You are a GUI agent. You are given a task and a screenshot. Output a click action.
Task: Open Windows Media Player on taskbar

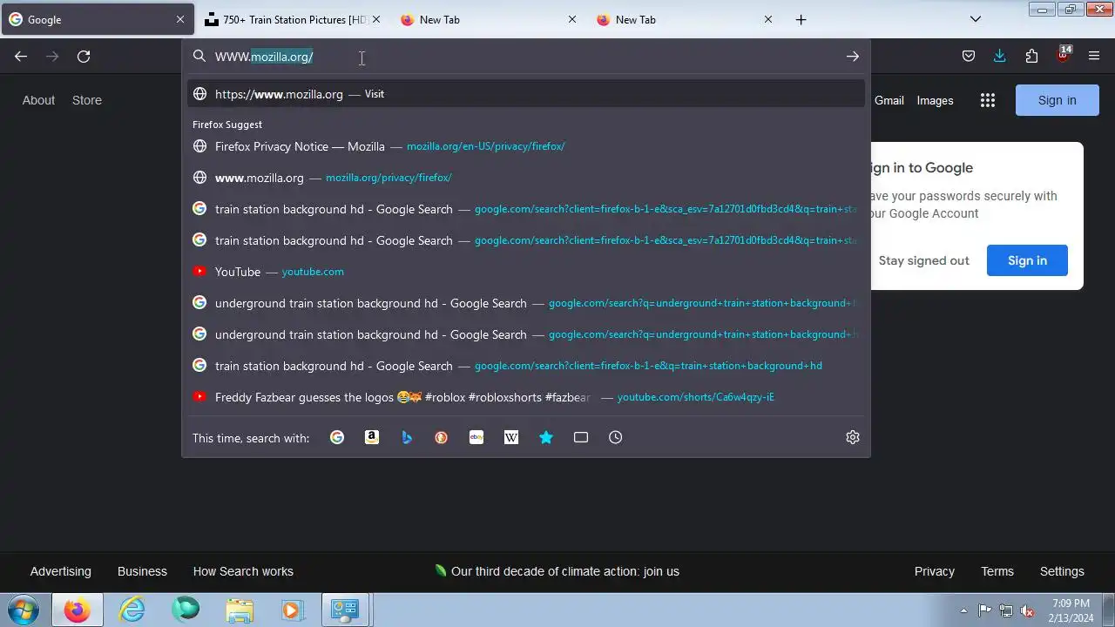tap(294, 610)
